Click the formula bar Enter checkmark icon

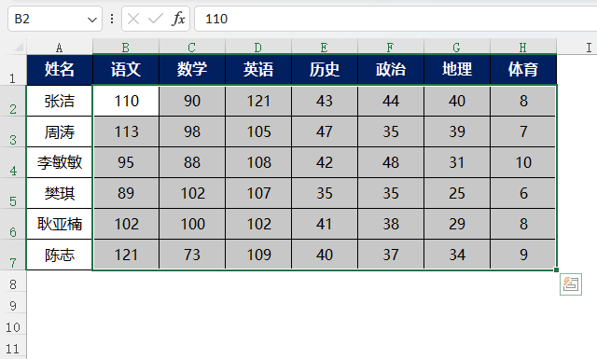pyautogui.click(x=156, y=19)
